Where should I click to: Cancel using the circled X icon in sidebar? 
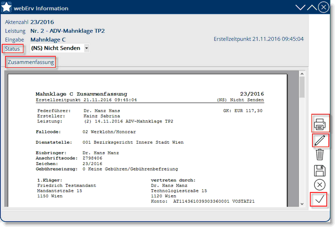(320, 185)
